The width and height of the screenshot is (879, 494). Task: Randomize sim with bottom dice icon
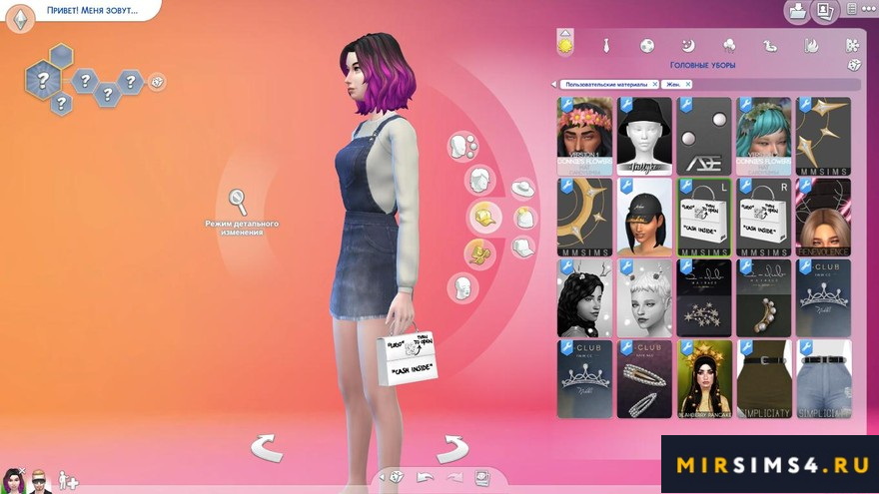[x=397, y=477]
